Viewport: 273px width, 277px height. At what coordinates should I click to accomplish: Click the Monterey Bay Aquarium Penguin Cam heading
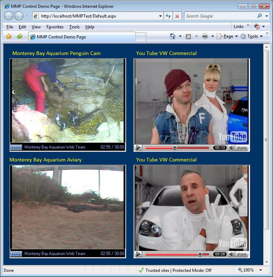56,53
